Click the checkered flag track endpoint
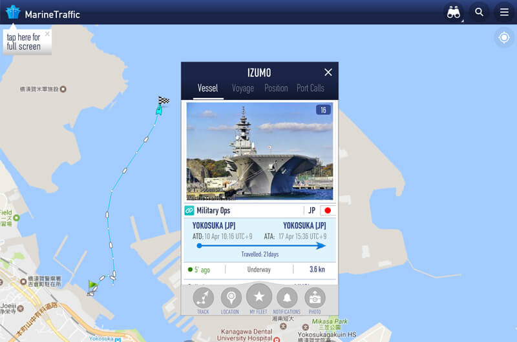This screenshot has width=517, height=342. pyautogui.click(x=164, y=100)
